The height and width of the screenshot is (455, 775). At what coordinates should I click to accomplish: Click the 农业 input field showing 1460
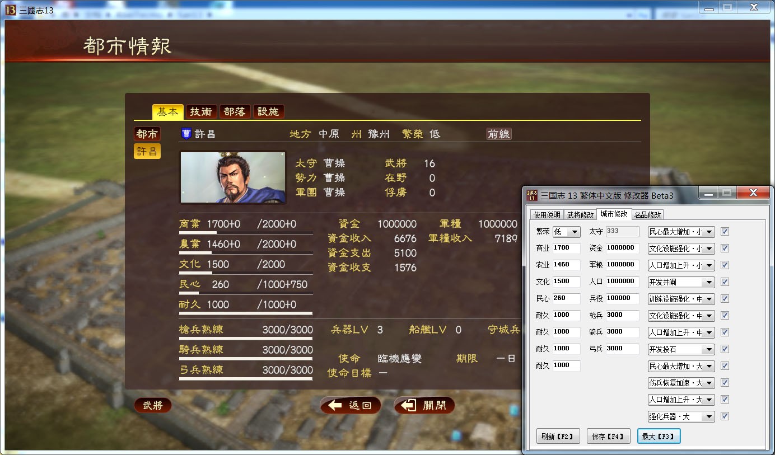(x=566, y=265)
